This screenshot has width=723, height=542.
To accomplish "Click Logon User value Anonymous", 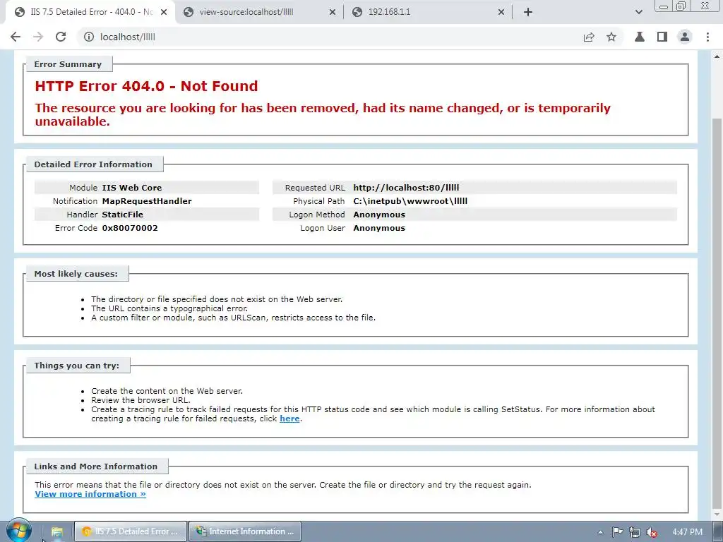I will tap(379, 228).
